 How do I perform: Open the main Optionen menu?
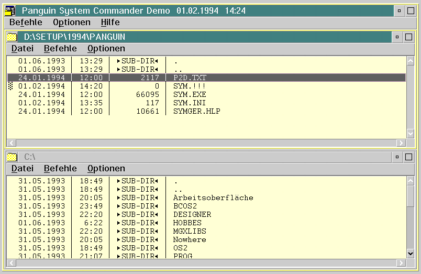[71, 23]
